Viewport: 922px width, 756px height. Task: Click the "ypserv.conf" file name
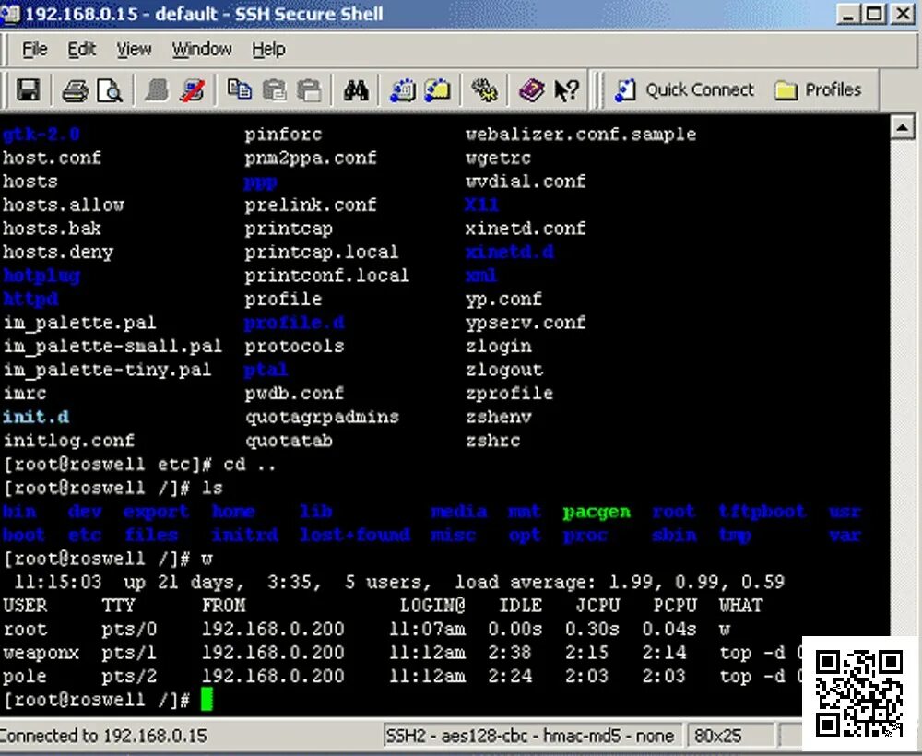[x=526, y=323]
